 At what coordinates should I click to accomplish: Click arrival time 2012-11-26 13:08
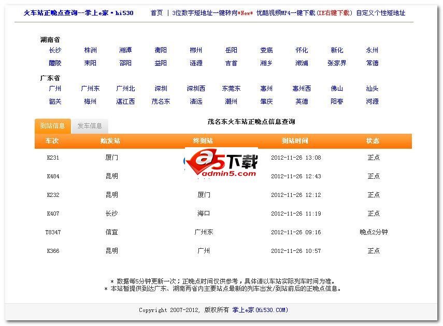coord(296,158)
